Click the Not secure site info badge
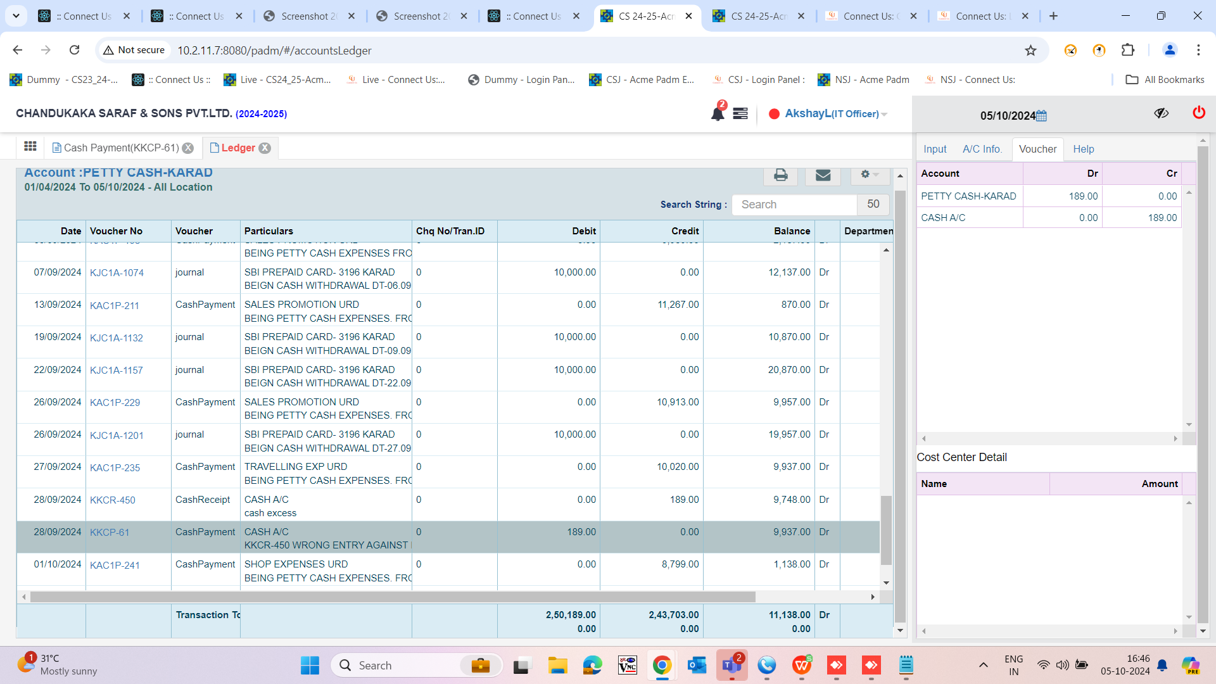1216x684 pixels. [x=134, y=50]
